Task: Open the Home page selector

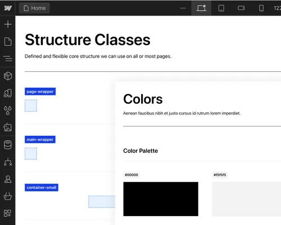Action: 34,8
